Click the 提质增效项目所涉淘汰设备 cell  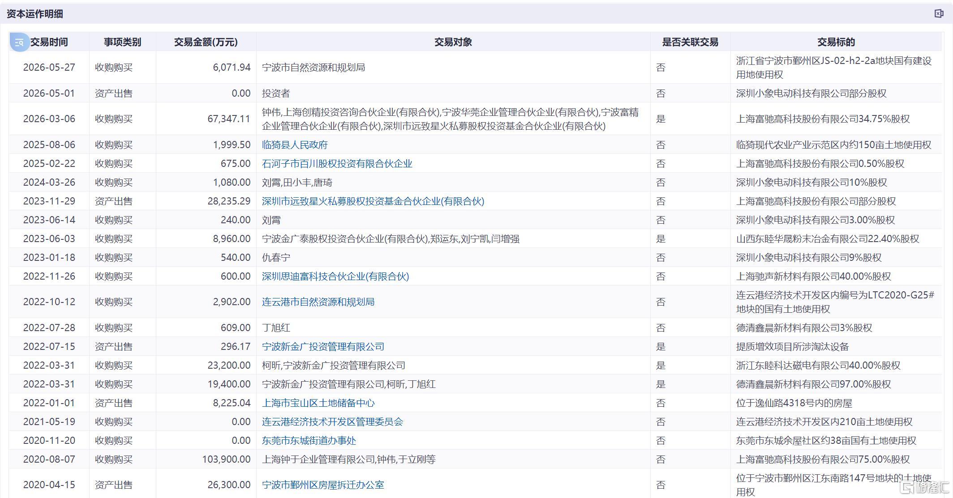coord(792,347)
